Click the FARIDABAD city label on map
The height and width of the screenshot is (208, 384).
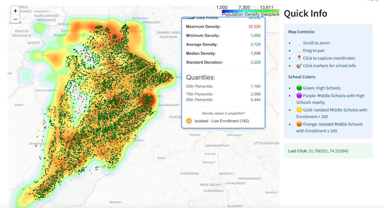213,191
